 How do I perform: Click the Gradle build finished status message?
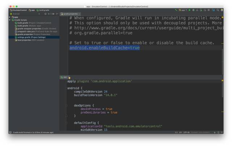(33, 132)
